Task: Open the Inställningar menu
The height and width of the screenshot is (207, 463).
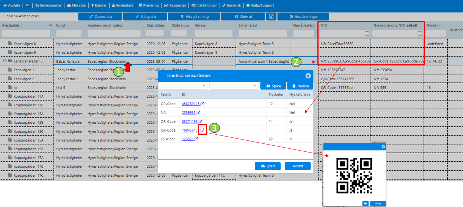Action: point(205,5)
